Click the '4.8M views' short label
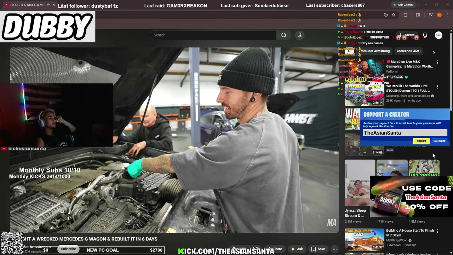Viewport: 453px width, 255px height. pos(417,221)
